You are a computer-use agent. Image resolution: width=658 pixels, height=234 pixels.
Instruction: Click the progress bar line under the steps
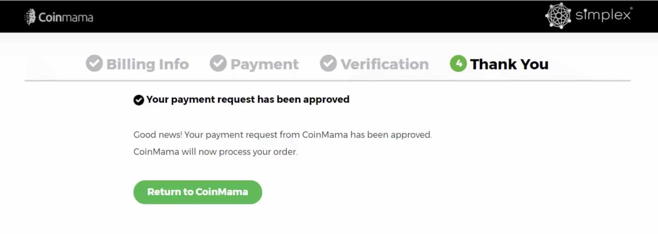328,81
